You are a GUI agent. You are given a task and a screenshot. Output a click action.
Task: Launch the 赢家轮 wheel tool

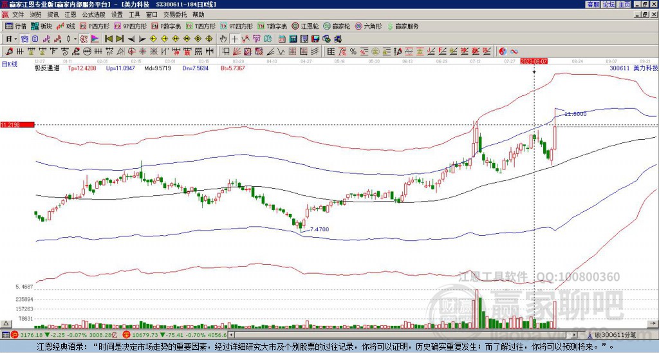pyautogui.click(x=337, y=26)
